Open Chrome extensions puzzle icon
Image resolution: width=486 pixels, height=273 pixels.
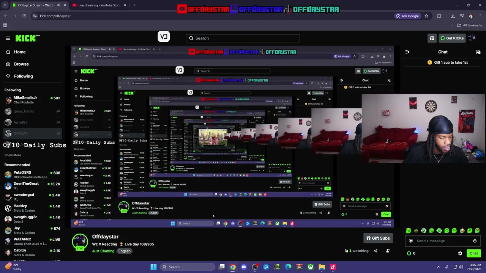(x=439, y=16)
